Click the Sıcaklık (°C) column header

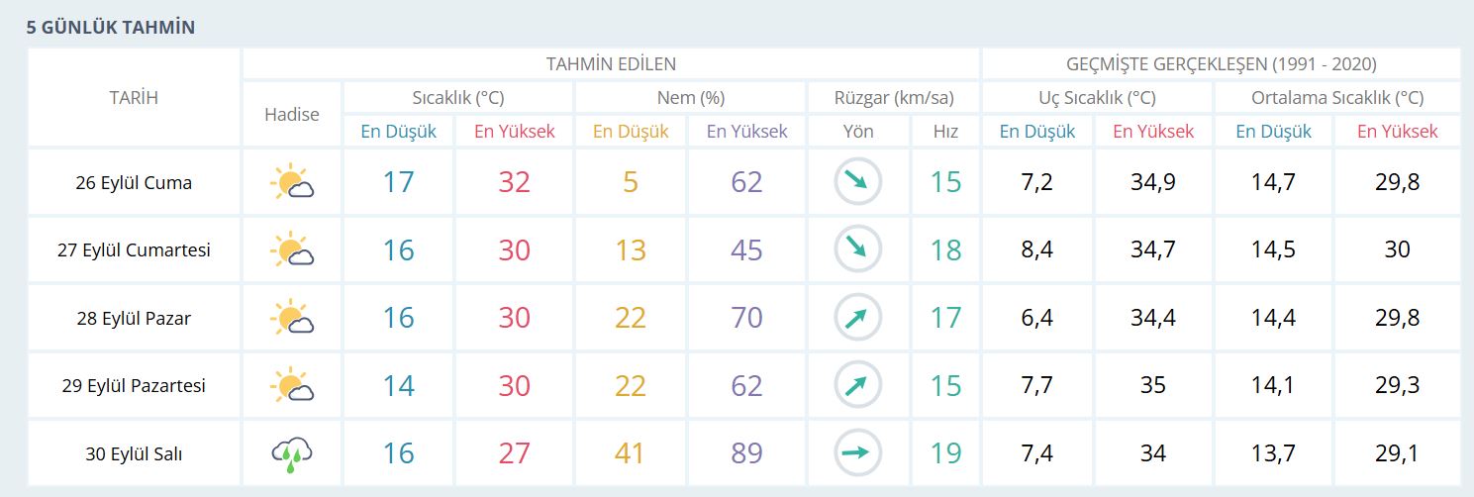tap(458, 98)
